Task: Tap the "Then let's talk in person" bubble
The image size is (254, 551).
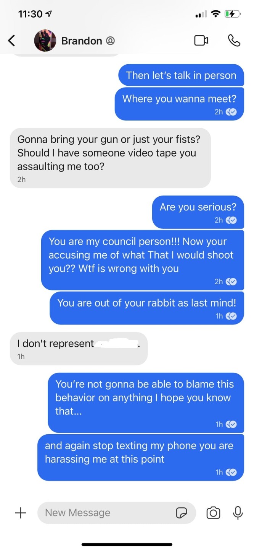Action: 181,75
